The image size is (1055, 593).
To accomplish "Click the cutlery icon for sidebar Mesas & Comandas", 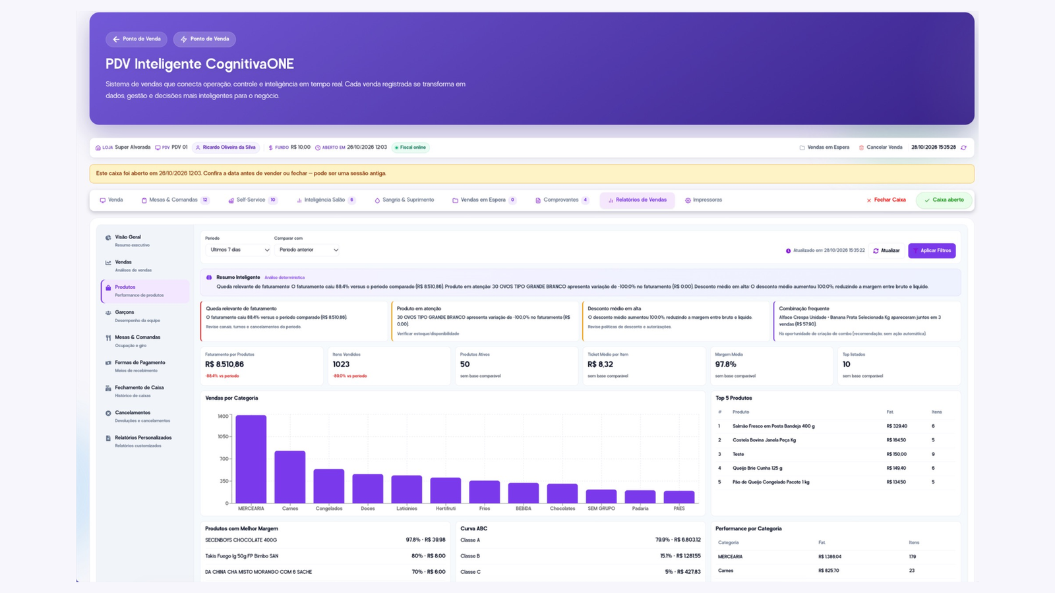I will (108, 338).
